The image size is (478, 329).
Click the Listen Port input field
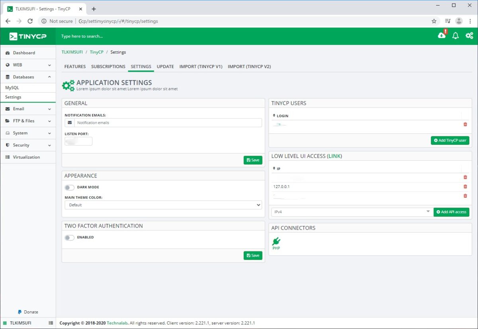pos(78,141)
